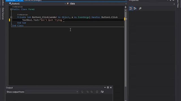181x101 pixels.
Task: Collapse the Public Class Form1 block
Action: click(11, 9)
